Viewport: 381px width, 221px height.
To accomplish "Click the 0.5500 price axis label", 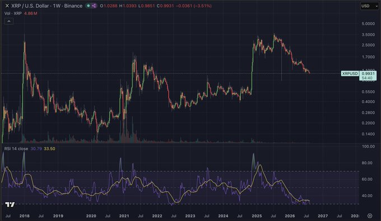I will point(368,92).
